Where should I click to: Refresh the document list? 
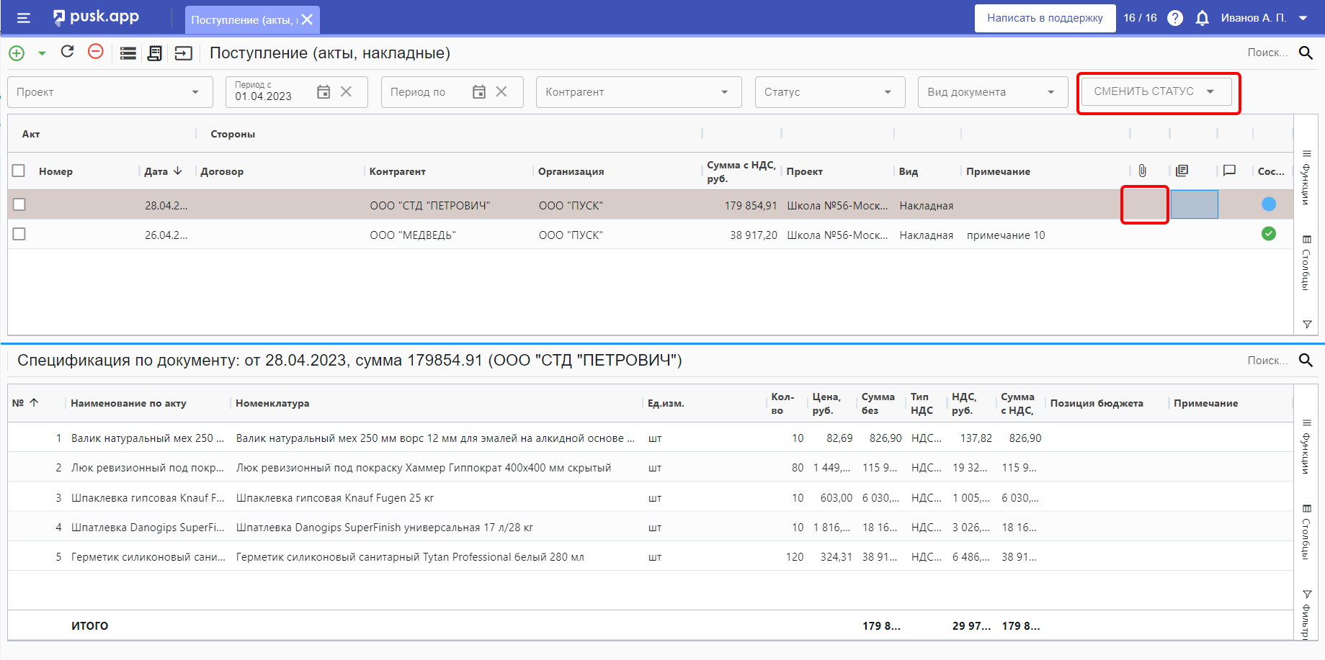(x=68, y=52)
